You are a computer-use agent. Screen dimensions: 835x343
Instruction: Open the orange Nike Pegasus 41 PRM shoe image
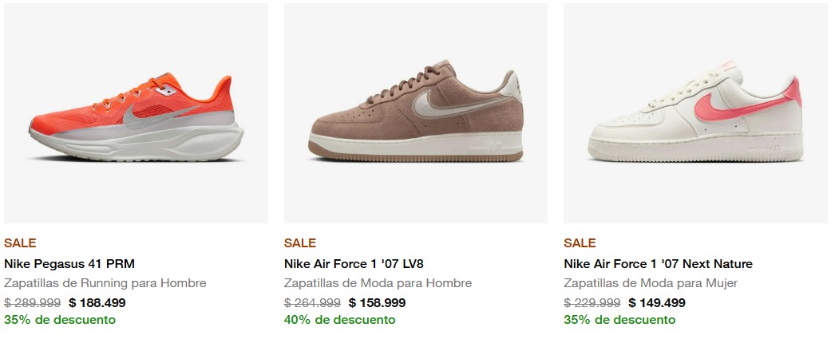click(x=136, y=113)
